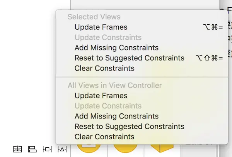Click the Embed In Stack icon
This screenshot has height=157, width=232.
coord(17,149)
